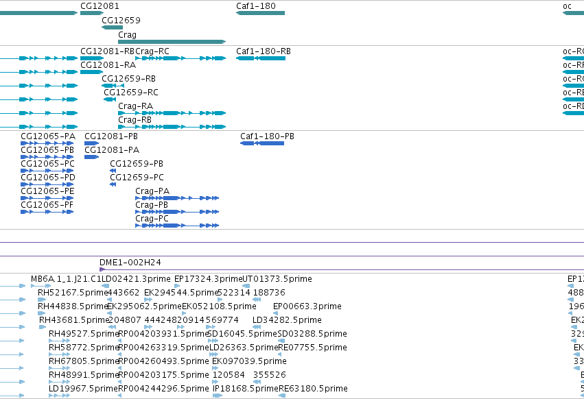Open the Caf1-180-PB protein label

click(267, 136)
